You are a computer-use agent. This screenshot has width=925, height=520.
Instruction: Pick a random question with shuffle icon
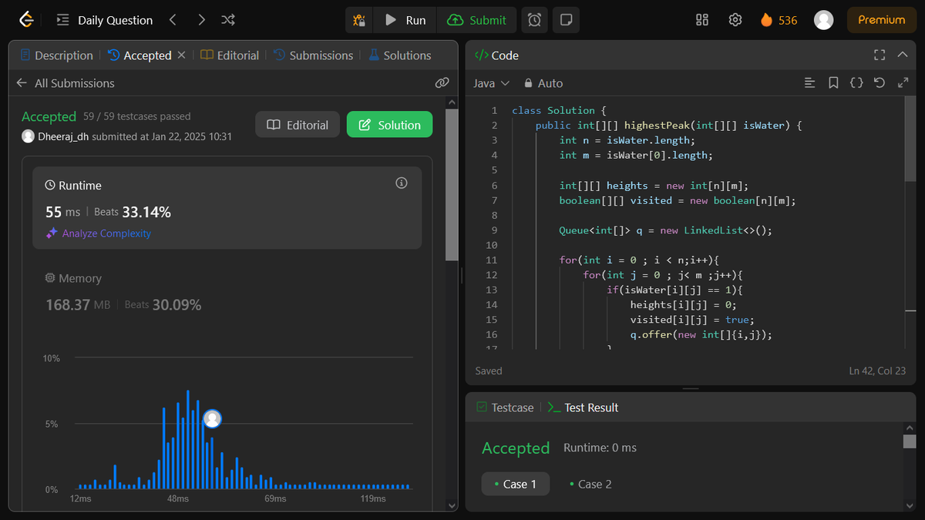(x=227, y=20)
